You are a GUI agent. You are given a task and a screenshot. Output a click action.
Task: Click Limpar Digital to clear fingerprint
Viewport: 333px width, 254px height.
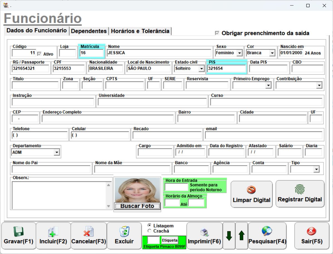coord(252,194)
